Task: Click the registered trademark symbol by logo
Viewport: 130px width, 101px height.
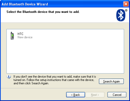Action: [x=126, y=11]
